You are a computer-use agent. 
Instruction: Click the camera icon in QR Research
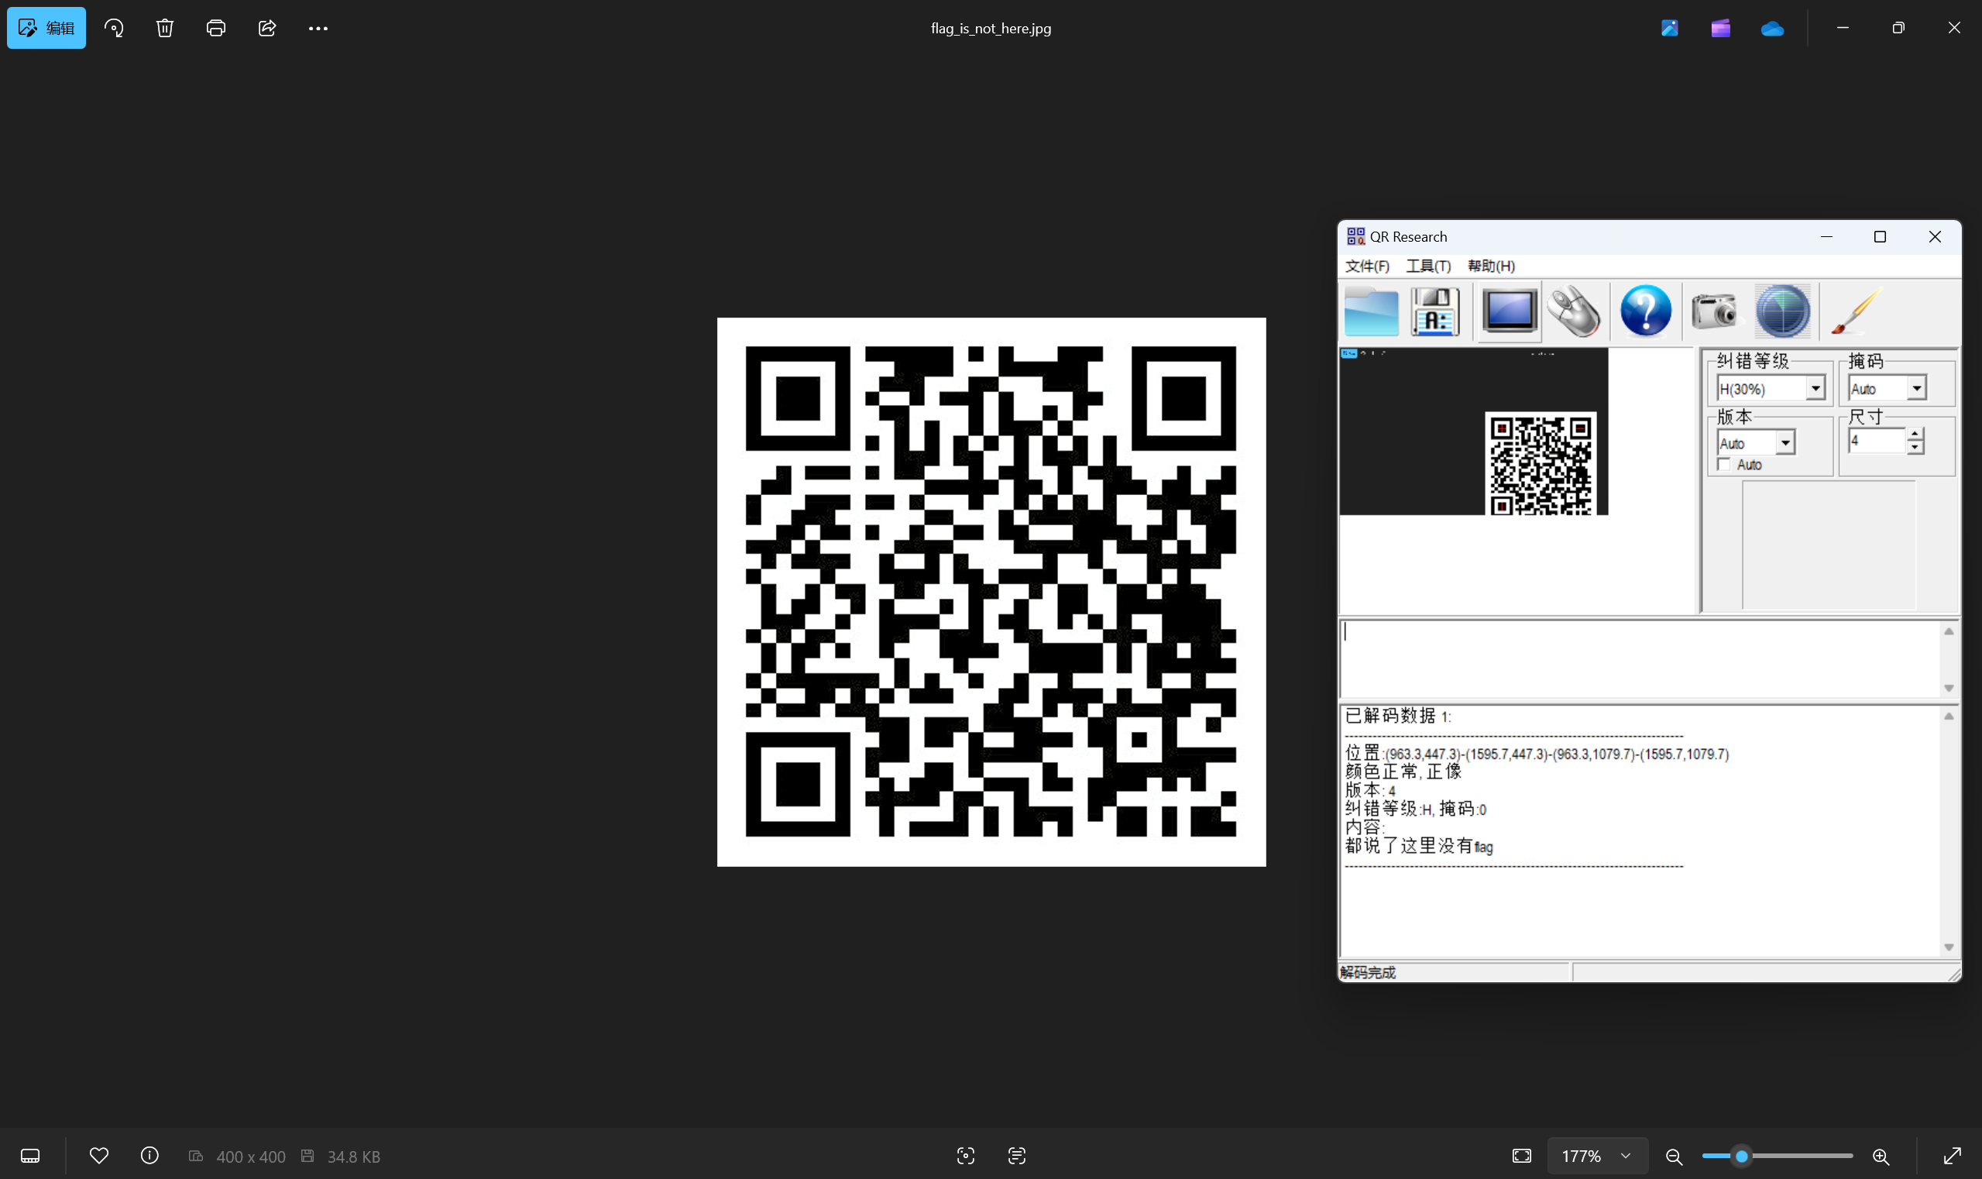[1713, 310]
